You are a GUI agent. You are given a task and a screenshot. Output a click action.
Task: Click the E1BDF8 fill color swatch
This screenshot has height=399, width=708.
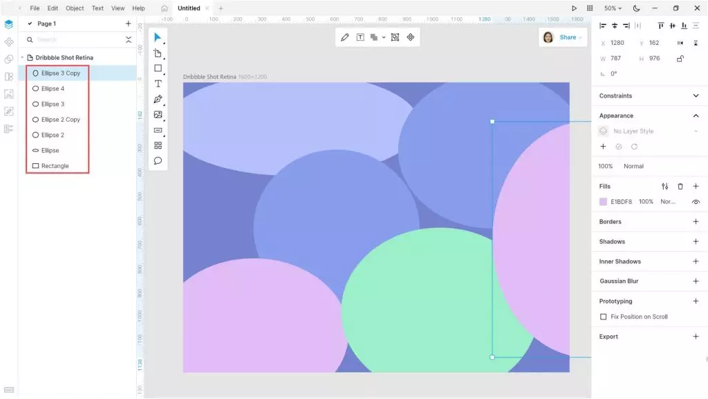tap(603, 202)
